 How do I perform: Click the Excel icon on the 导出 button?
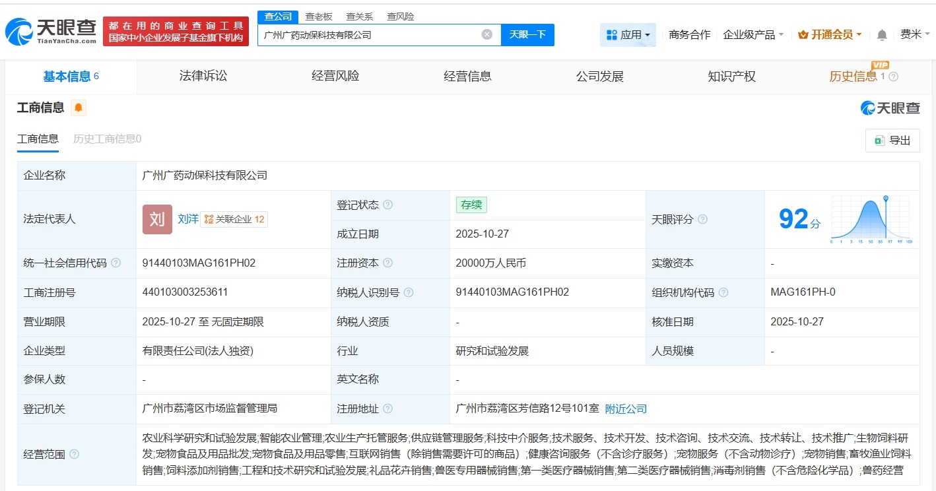click(x=879, y=141)
